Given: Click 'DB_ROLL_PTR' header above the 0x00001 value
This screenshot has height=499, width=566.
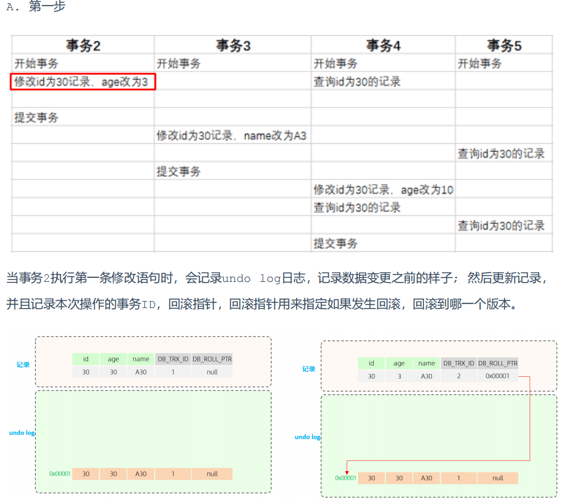Looking at the screenshot, I should point(498,363).
